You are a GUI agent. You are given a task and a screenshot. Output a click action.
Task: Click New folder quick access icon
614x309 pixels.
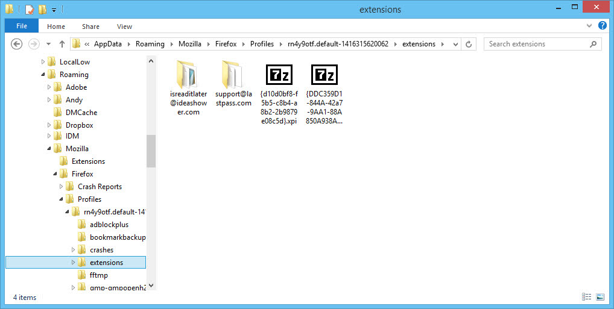pos(43,8)
